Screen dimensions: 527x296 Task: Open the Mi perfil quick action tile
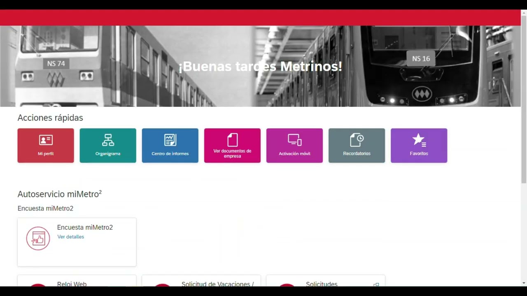point(46,146)
